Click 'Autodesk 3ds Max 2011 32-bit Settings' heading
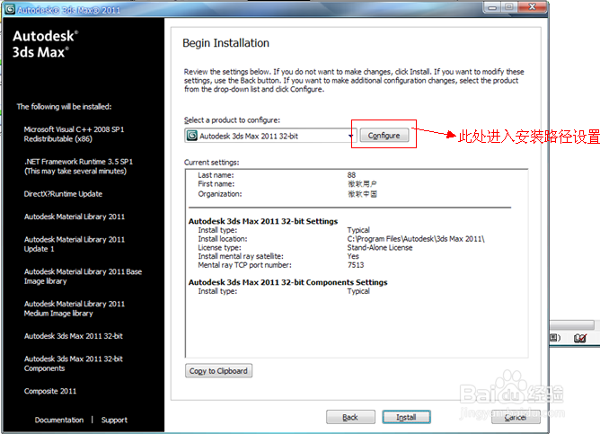This screenshot has height=434, width=600. pyautogui.click(x=263, y=221)
